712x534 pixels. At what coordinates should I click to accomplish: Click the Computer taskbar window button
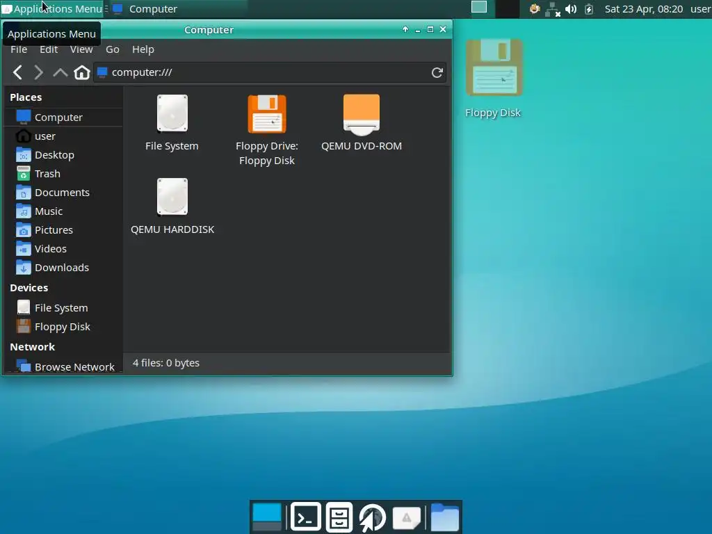(x=179, y=8)
